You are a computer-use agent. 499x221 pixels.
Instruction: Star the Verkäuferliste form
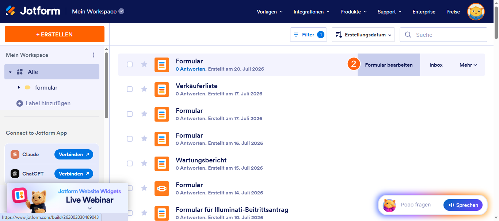coord(144,89)
